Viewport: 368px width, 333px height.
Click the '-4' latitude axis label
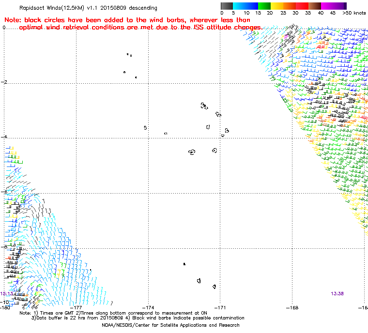(x=4, y=137)
